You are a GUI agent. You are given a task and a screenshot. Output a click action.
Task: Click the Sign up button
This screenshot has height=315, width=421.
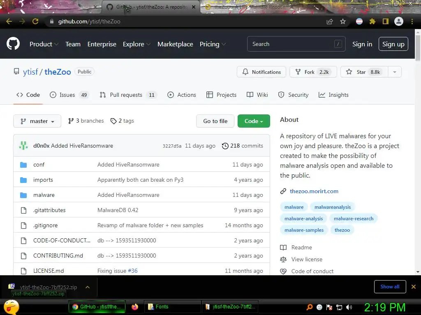[x=393, y=44]
